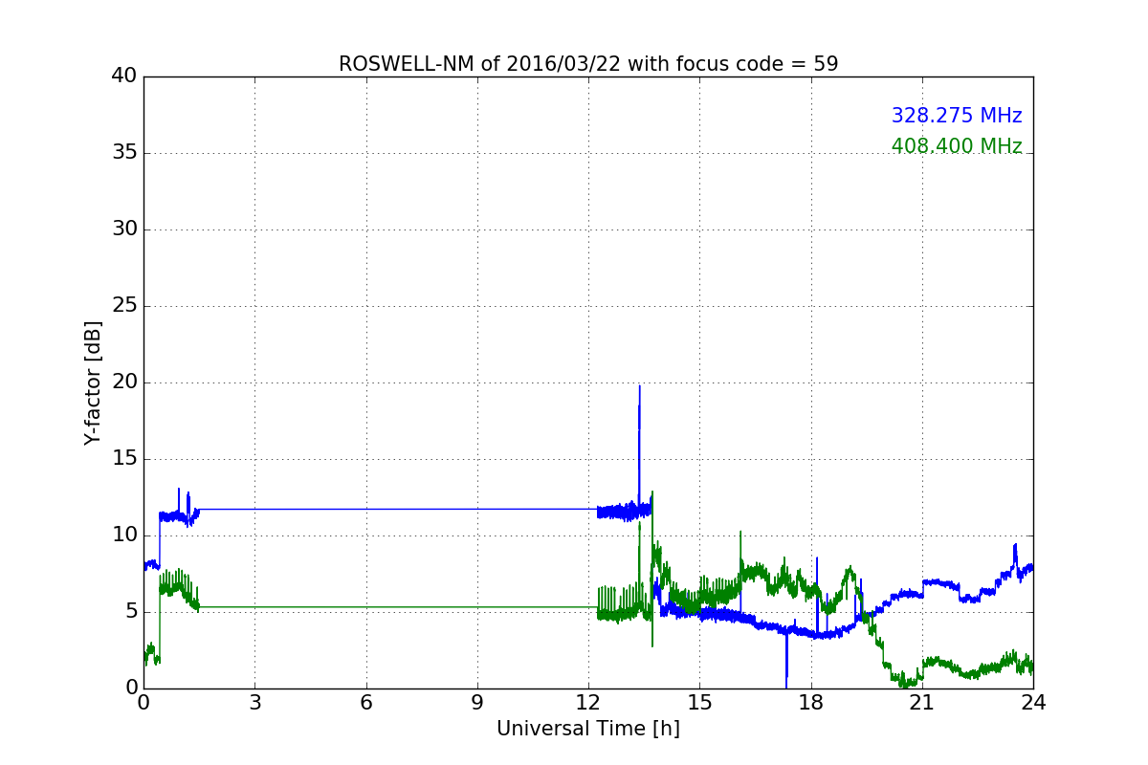This screenshot has height=765, width=1148.
Task: Click x-axis tick label 6
Action: coord(366,702)
